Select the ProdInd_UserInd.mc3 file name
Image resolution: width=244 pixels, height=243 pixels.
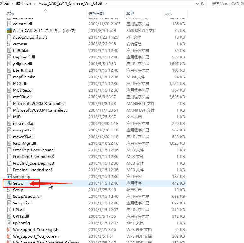[33, 170]
